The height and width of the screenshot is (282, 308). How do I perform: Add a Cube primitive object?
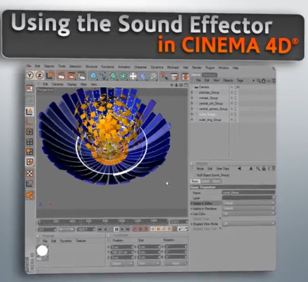point(93,76)
